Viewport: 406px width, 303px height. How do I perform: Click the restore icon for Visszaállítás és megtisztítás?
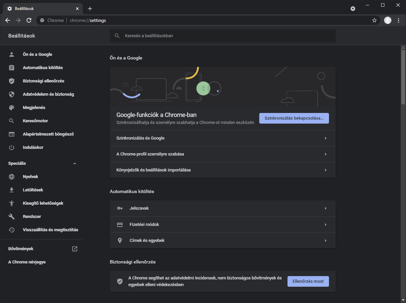click(12, 230)
